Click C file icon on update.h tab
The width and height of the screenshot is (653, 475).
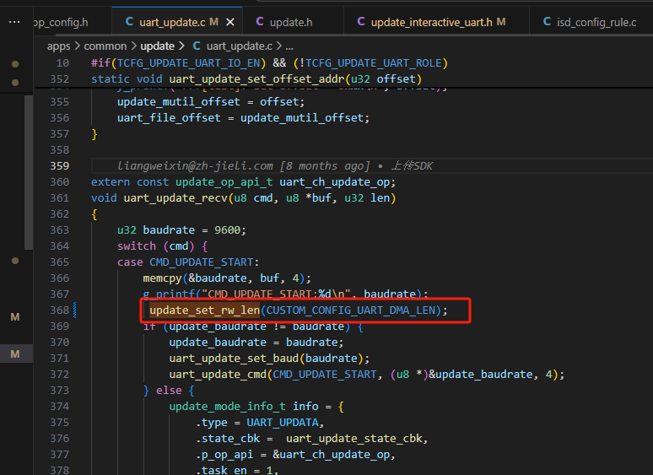(x=260, y=22)
